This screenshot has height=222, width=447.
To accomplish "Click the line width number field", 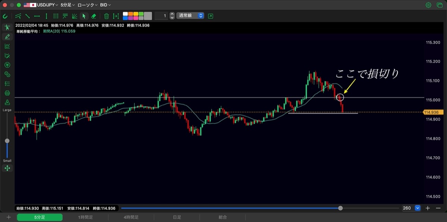I will point(161,16).
